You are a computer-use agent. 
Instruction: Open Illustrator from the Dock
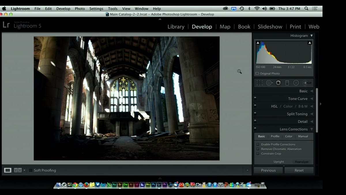click(131, 185)
